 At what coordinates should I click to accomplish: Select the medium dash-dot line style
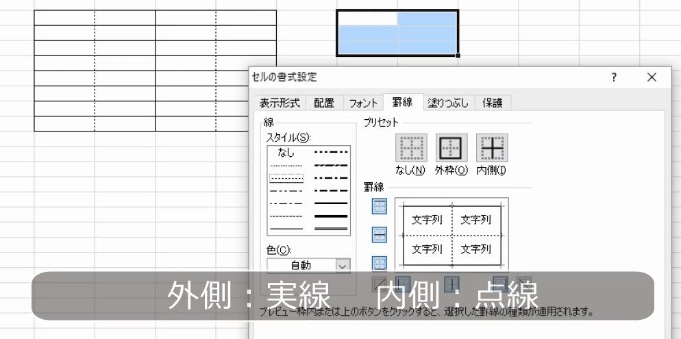[331, 178]
